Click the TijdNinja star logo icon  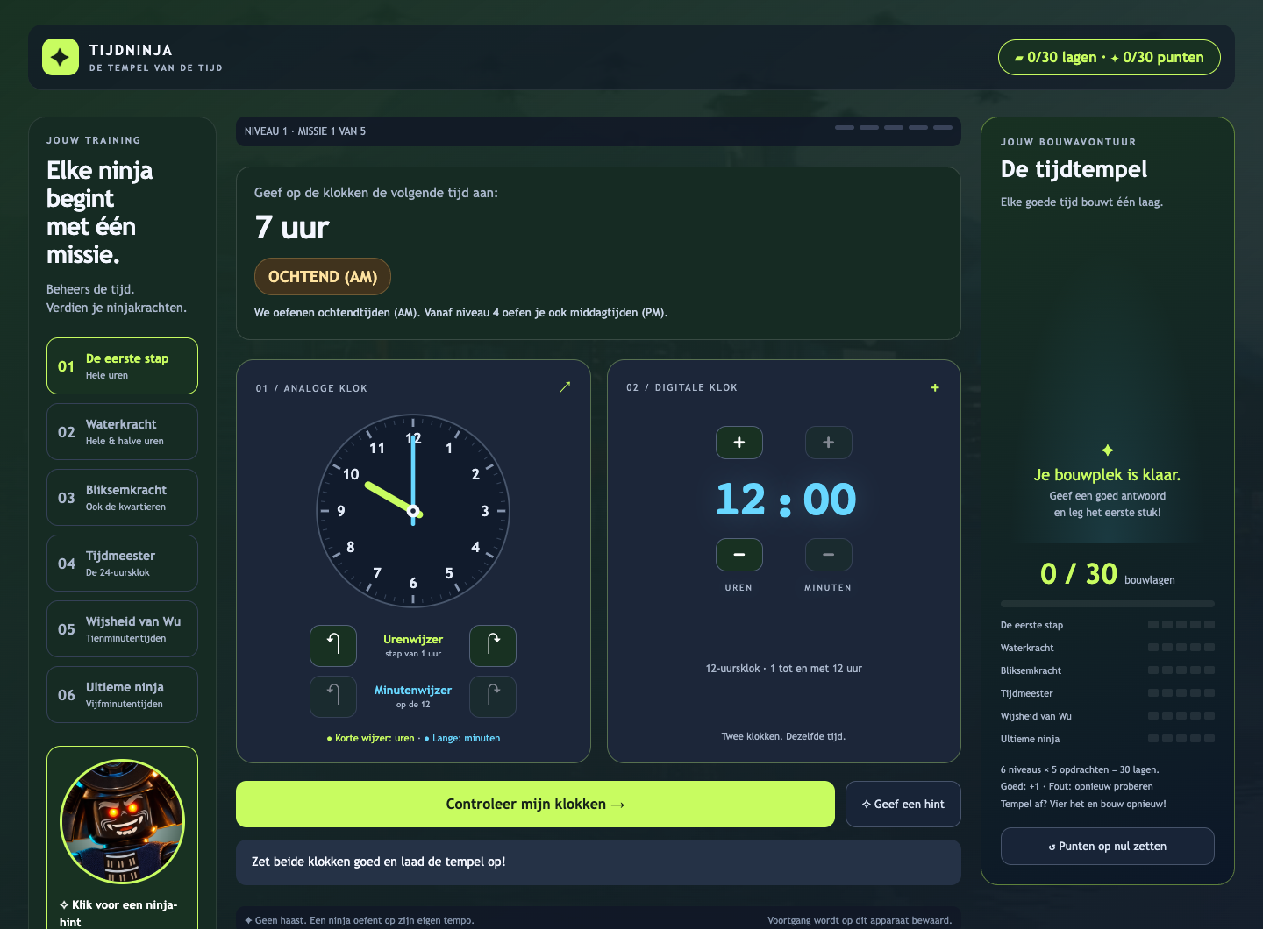pos(61,57)
